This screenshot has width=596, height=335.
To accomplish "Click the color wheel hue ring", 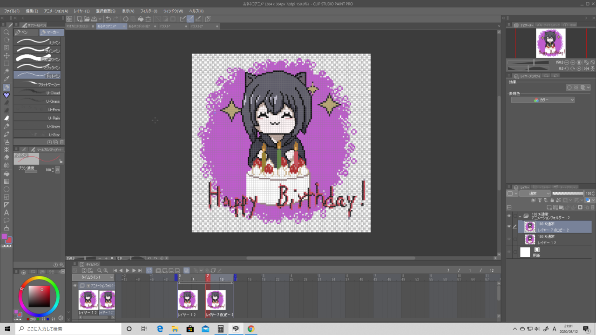I will click(40, 279).
